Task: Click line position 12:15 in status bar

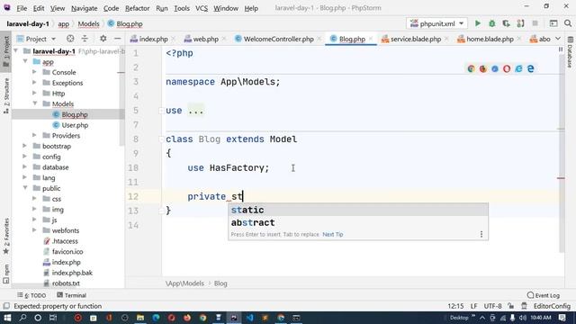Action: [455, 306]
